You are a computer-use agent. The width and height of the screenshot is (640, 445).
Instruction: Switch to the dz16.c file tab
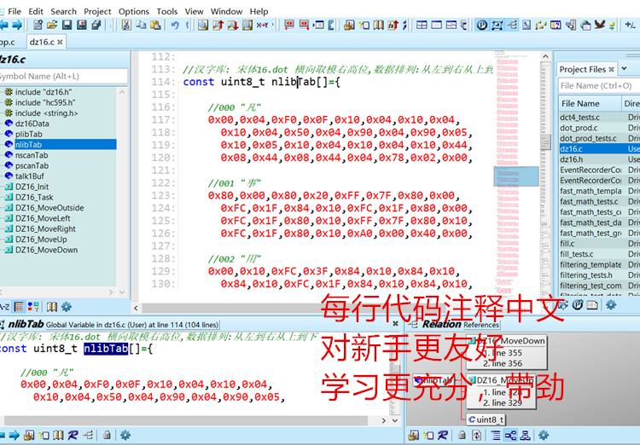point(42,42)
